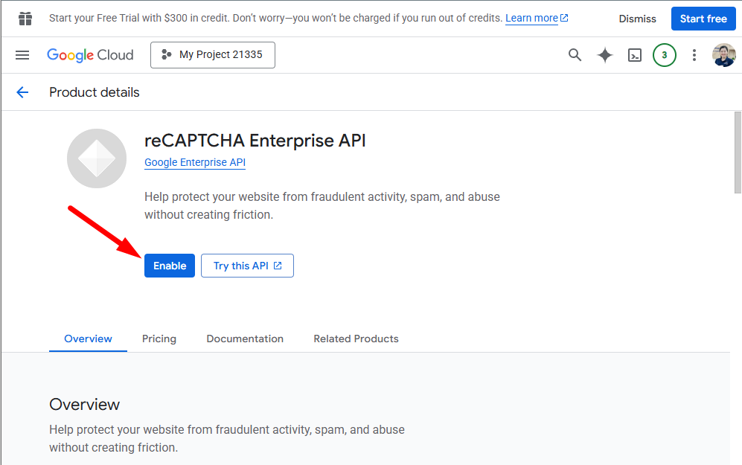Click the Product details heading
Viewport: 742px width, 465px height.
point(95,92)
